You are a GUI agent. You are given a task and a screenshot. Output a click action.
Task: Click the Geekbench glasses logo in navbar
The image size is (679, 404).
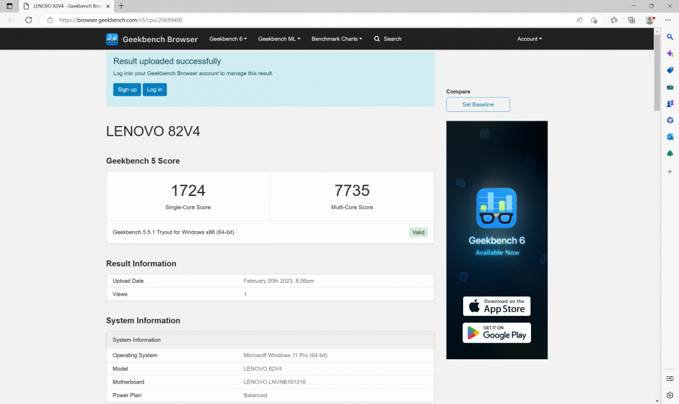point(112,39)
